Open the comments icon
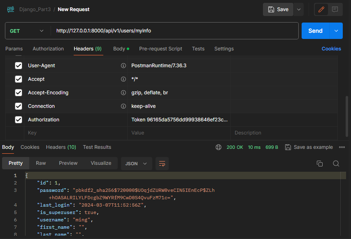 (335, 9)
